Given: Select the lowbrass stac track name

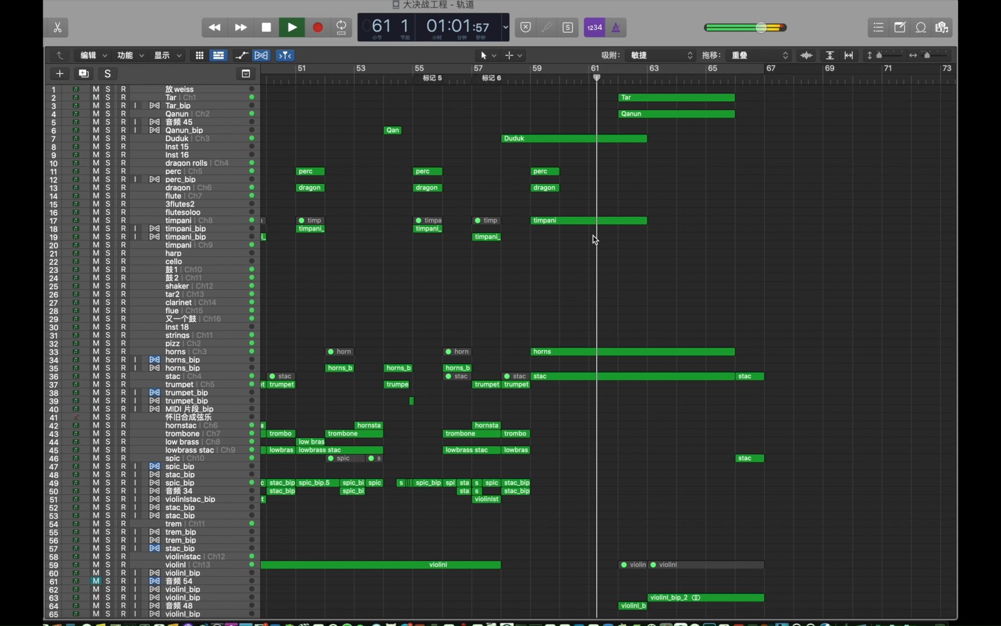Looking at the screenshot, I should point(189,450).
